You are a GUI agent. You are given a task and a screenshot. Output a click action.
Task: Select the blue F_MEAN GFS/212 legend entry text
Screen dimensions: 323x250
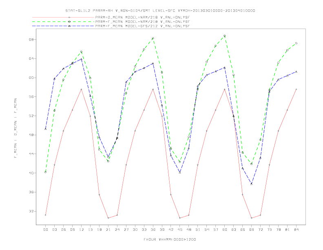(142, 26)
